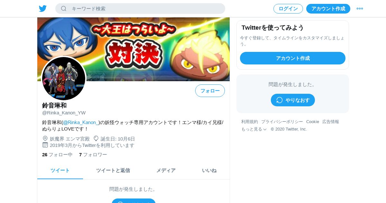
Task: Click アカウント作成 in the top bar
Action: point(328,9)
